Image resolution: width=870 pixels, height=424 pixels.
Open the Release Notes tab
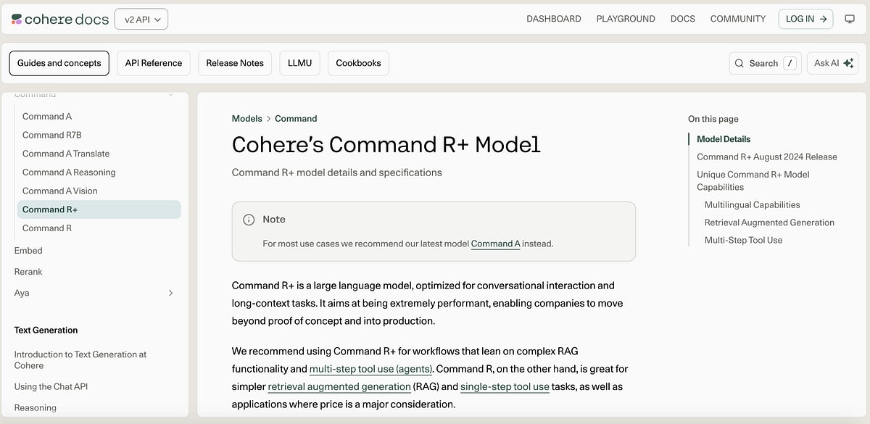coord(235,63)
